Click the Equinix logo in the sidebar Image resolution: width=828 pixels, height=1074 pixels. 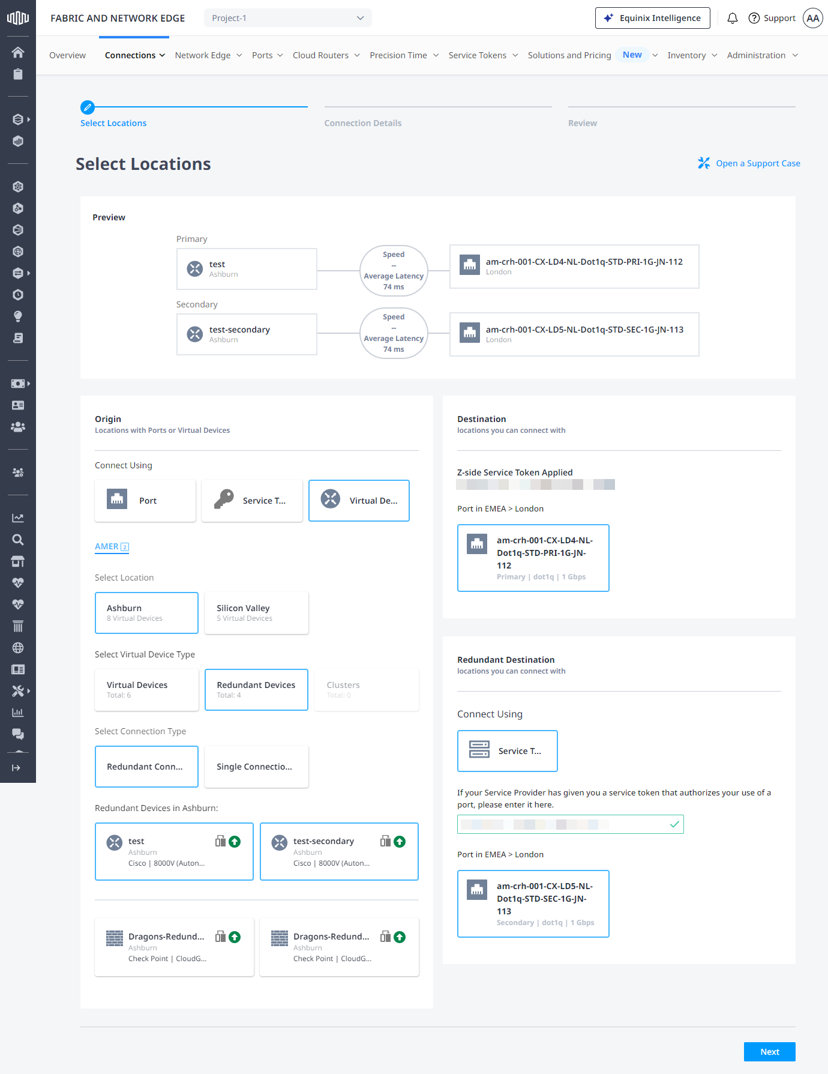pyautogui.click(x=18, y=18)
